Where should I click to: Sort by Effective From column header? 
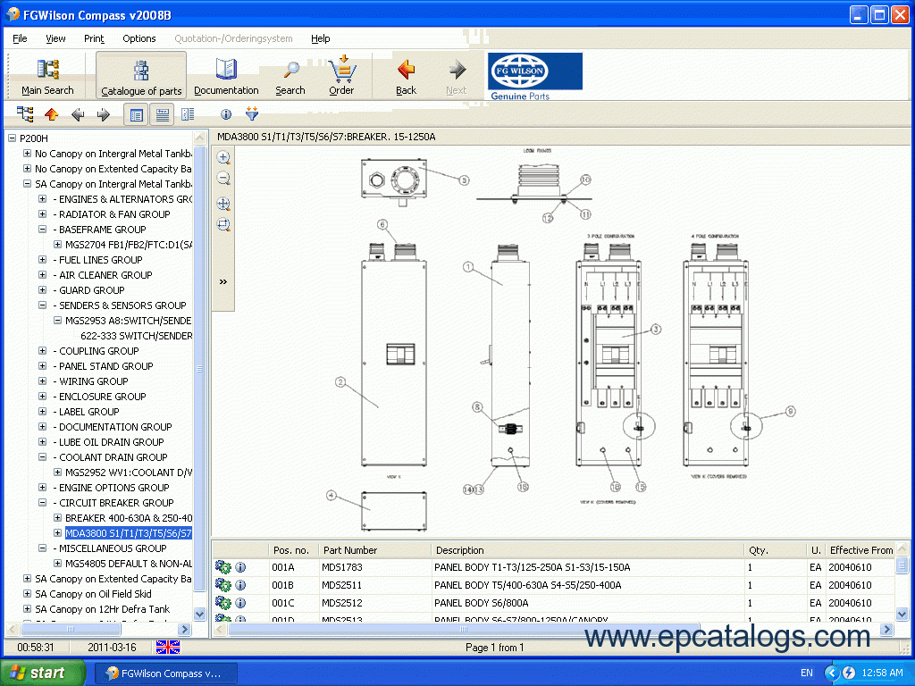(861, 550)
